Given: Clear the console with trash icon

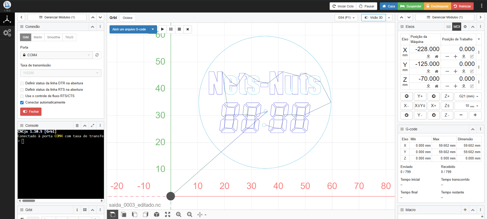Looking at the screenshot, I should [77, 125].
